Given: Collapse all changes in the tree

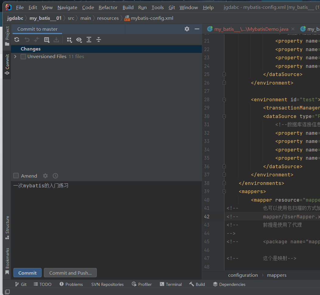Looking at the screenshot, I should click(x=99, y=40).
